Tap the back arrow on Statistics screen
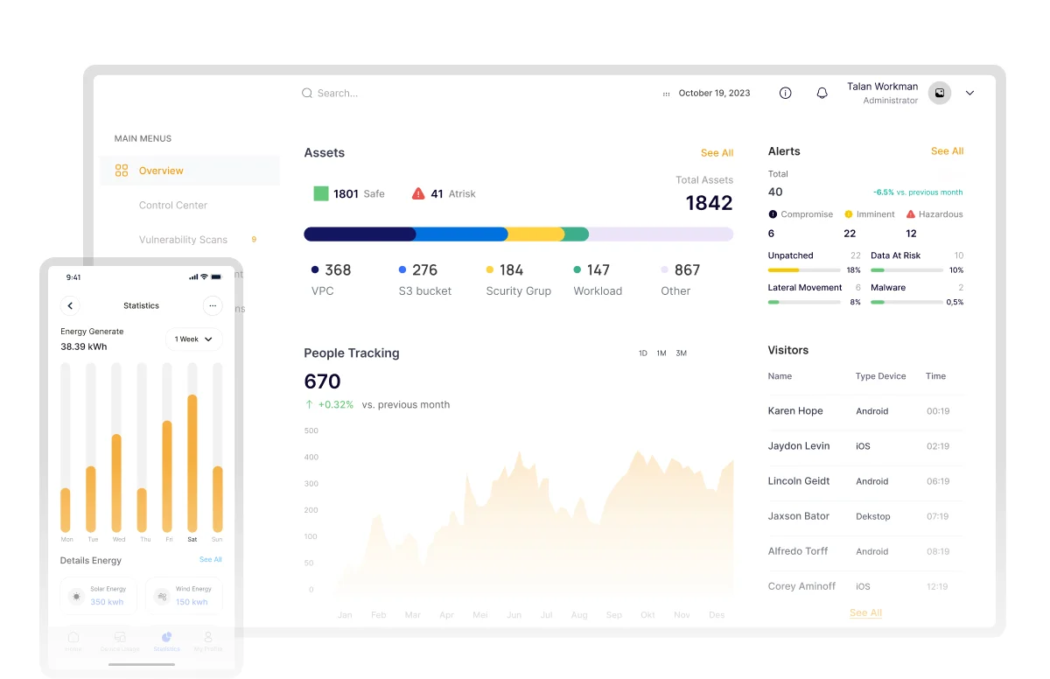 point(71,305)
